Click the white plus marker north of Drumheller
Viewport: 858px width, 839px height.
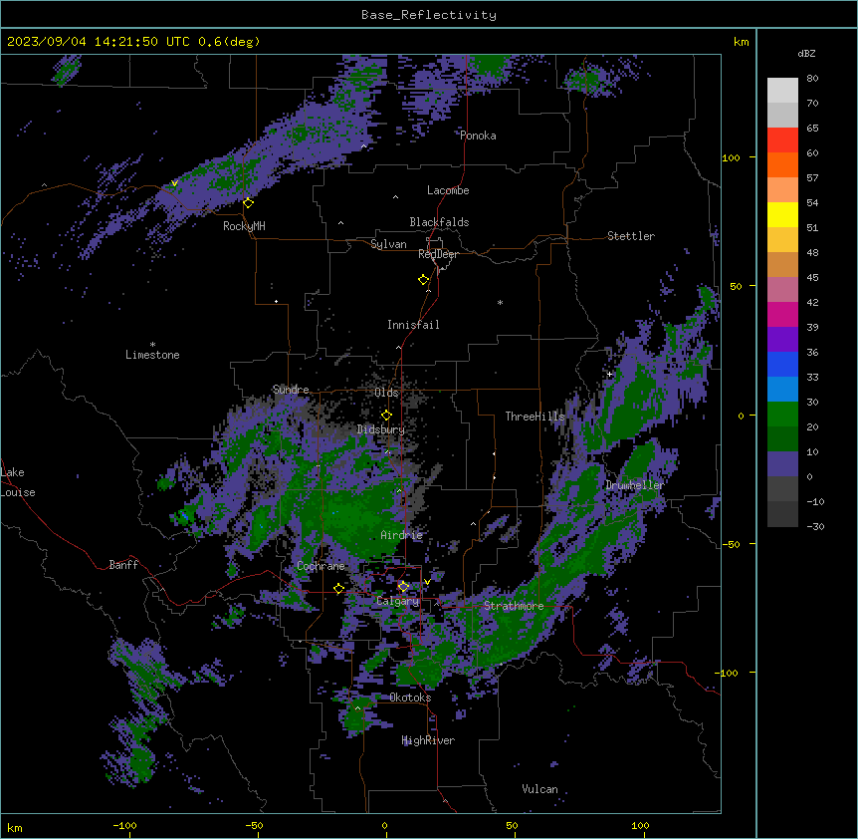(609, 374)
